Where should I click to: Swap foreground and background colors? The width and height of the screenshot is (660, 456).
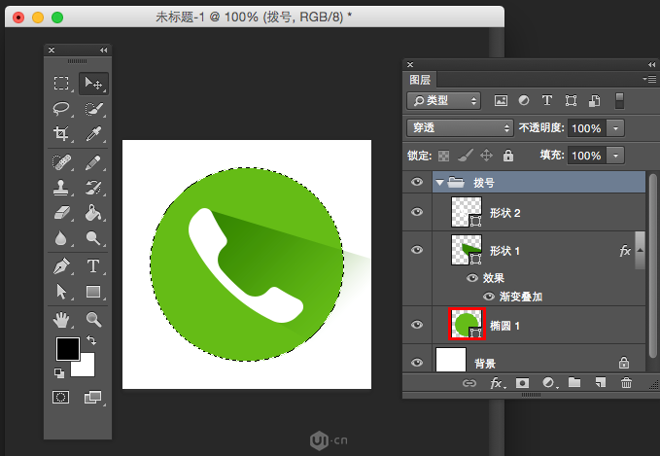click(x=91, y=339)
